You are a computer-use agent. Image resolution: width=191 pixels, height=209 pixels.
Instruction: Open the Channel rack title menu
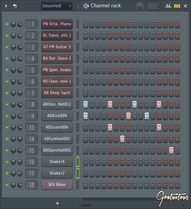106,6
